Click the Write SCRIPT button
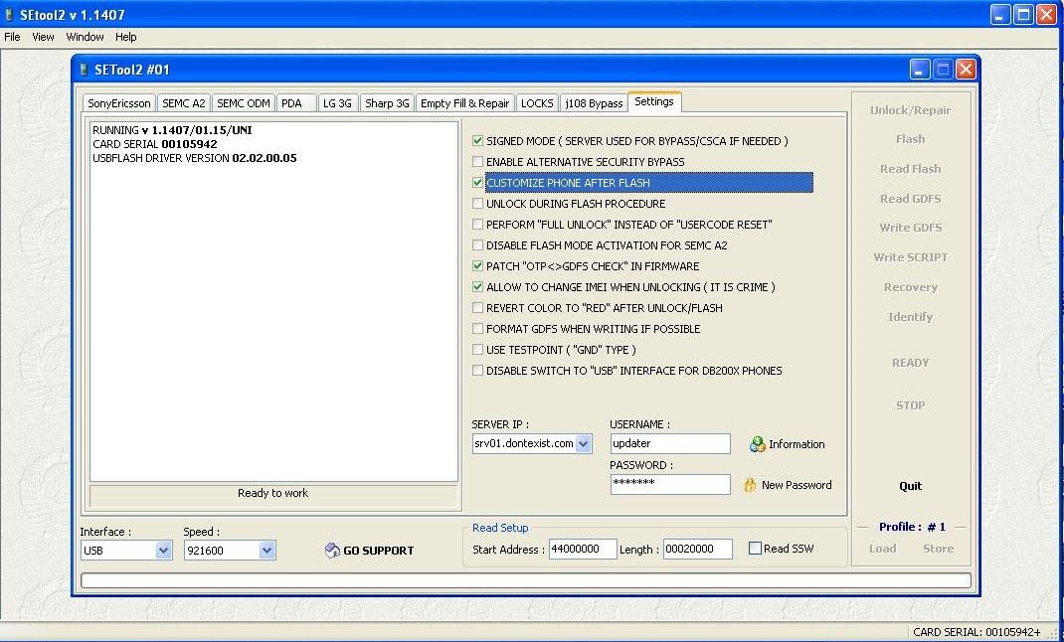 [910, 257]
